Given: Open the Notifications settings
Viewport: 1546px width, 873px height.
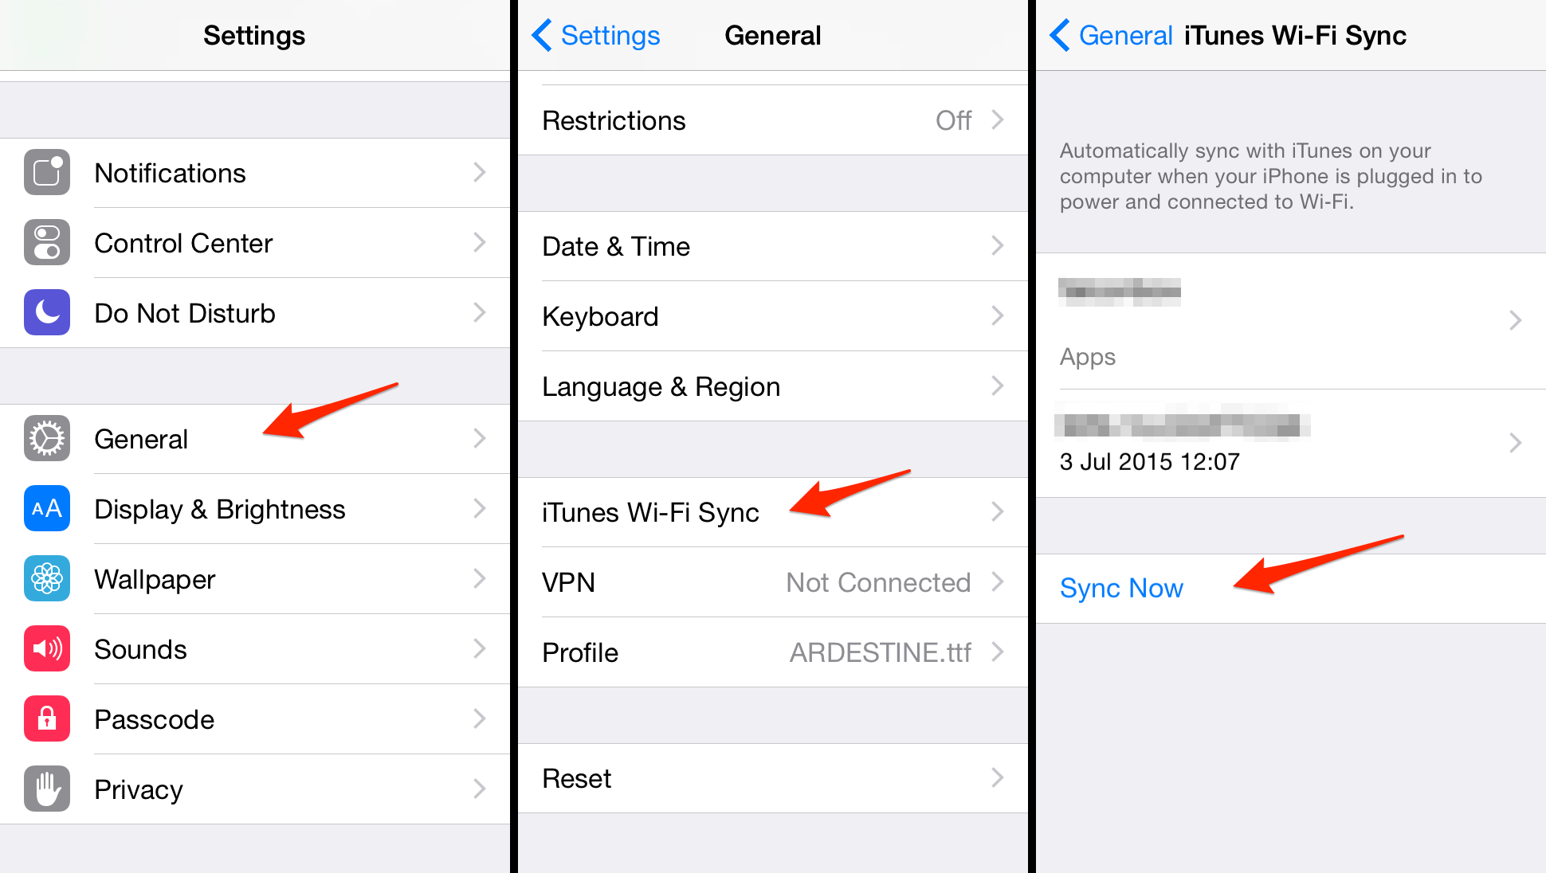Looking at the screenshot, I should coord(255,172).
